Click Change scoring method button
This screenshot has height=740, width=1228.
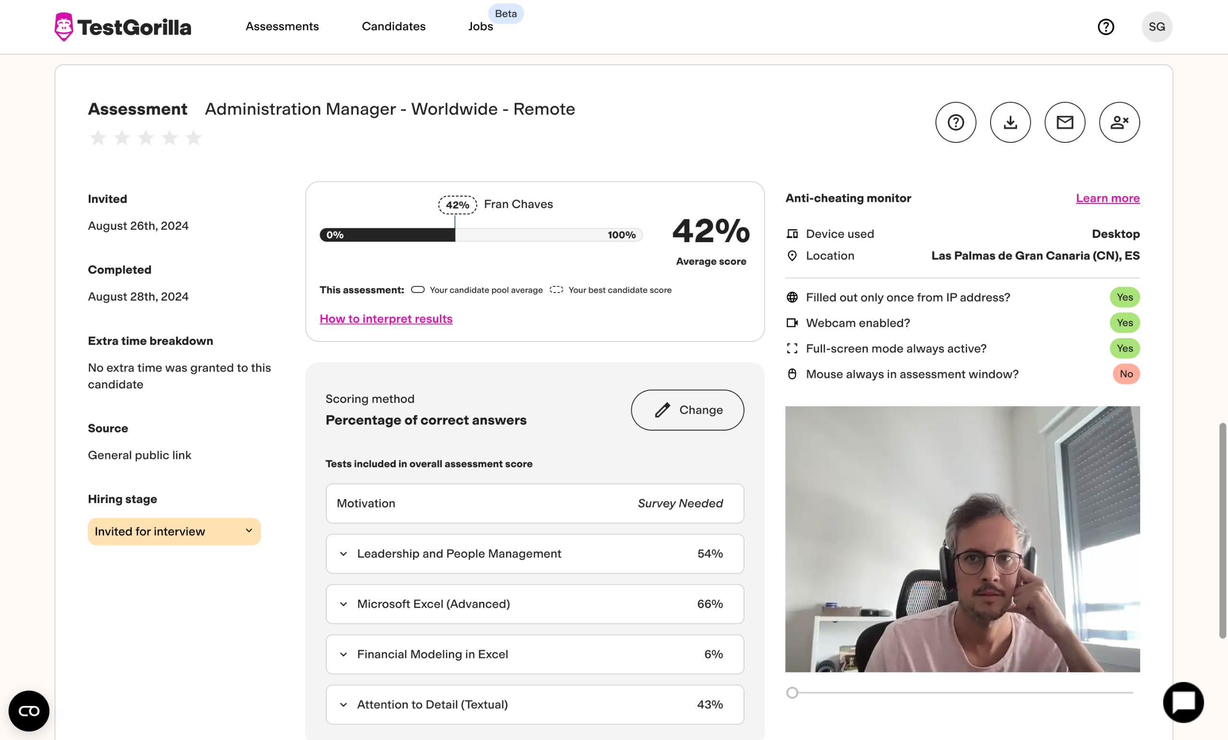(x=687, y=410)
